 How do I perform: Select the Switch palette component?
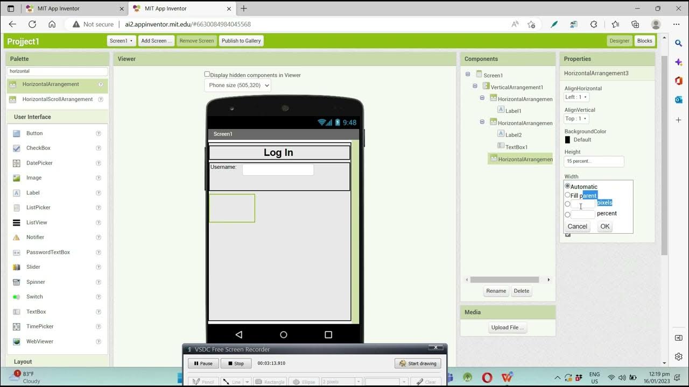tap(34, 297)
